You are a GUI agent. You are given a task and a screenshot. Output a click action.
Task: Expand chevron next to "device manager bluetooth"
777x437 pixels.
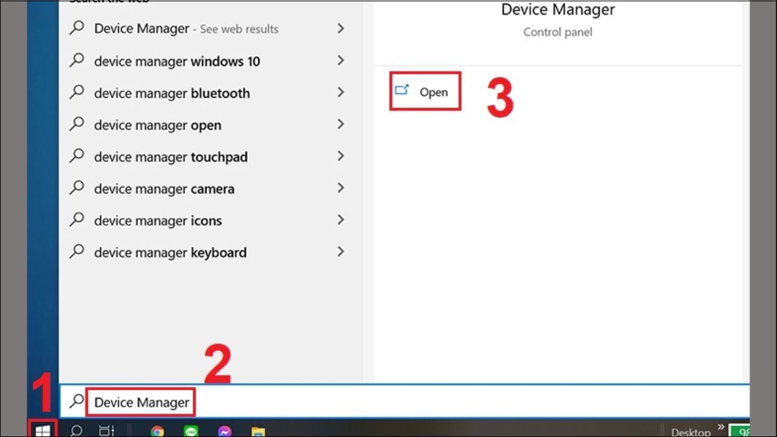click(341, 93)
